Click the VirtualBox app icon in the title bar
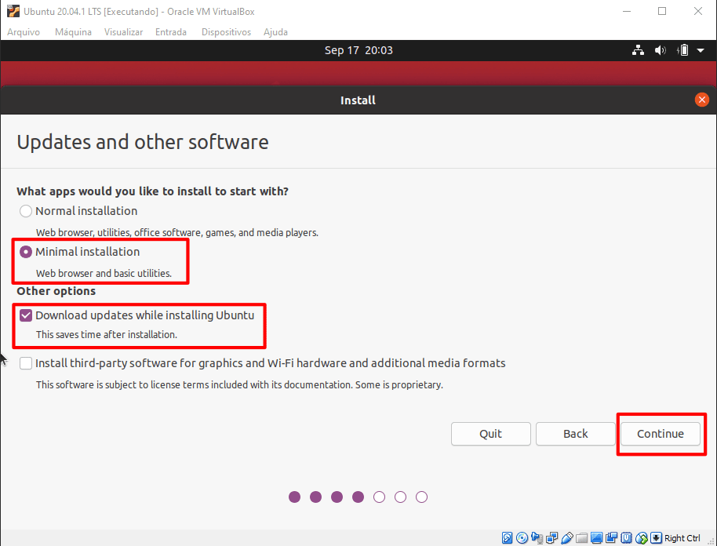717x546 pixels. (13, 12)
